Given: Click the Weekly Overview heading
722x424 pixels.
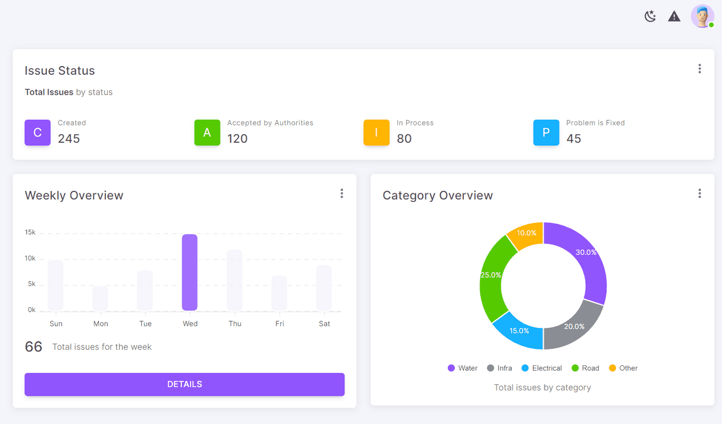Looking at the screenshot, I should coord(74,195).
